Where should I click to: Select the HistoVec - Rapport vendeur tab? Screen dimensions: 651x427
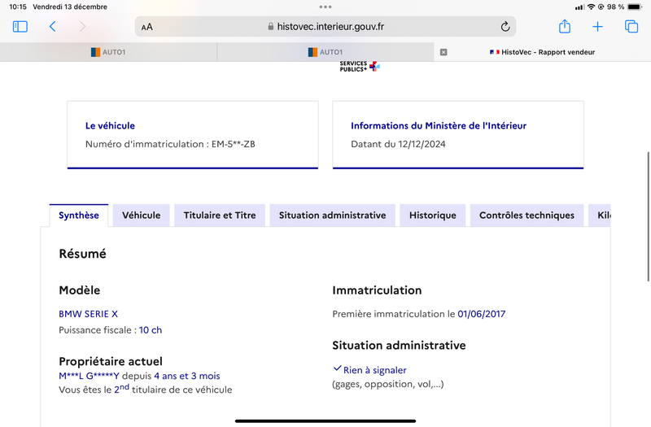pos(542,52)
